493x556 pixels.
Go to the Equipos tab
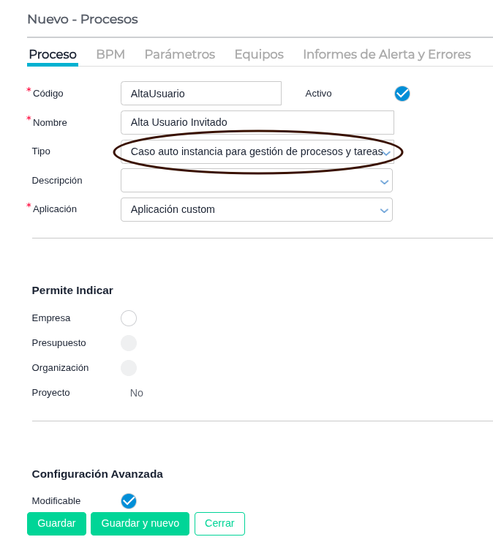click(259, 54)
